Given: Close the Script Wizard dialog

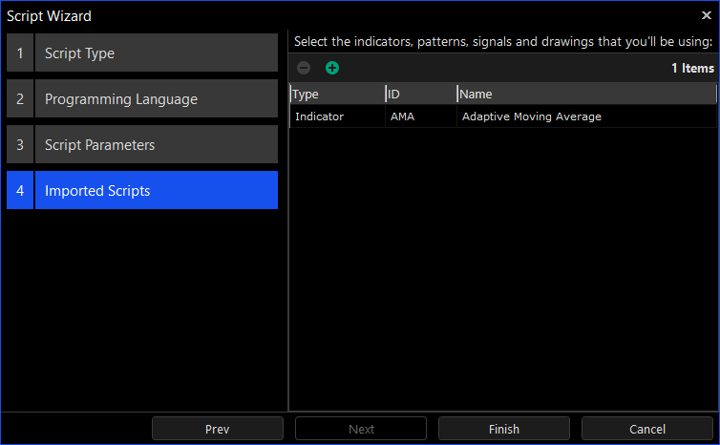Looking at the screenshot, I should click(707, 15).
